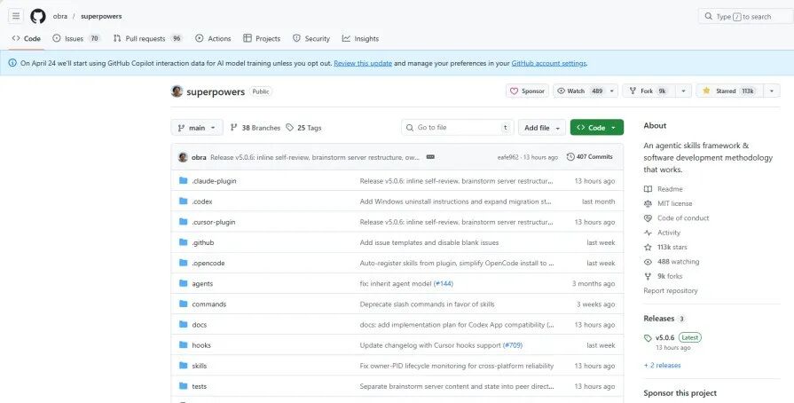Open the .cursor-plugin folder
The width and height of the screenshot is (794, 403).
click(214, 222)
